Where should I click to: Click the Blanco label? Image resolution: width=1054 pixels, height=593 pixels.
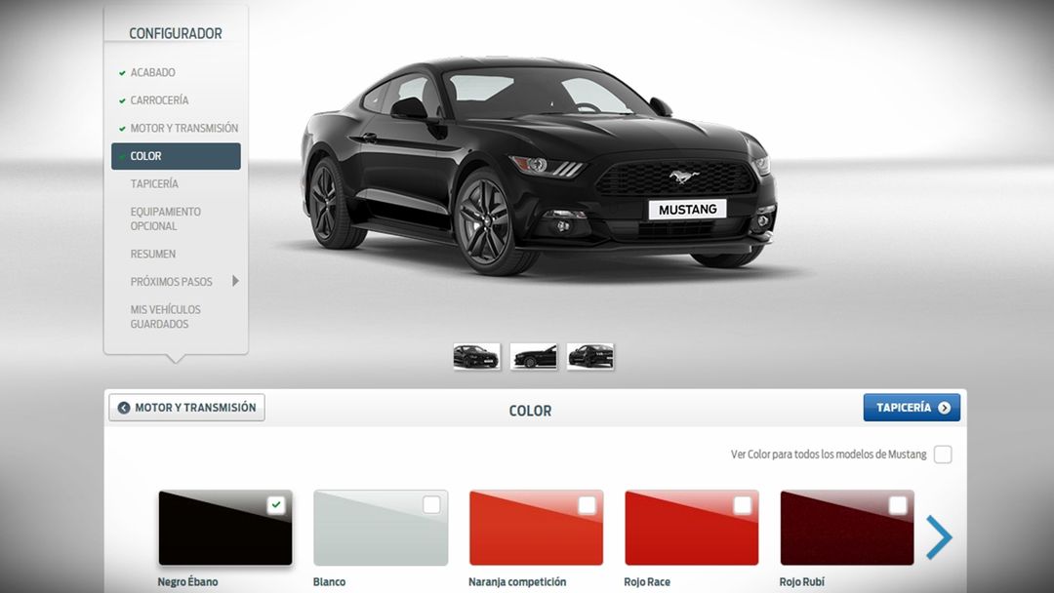click(x=330, y=582)
